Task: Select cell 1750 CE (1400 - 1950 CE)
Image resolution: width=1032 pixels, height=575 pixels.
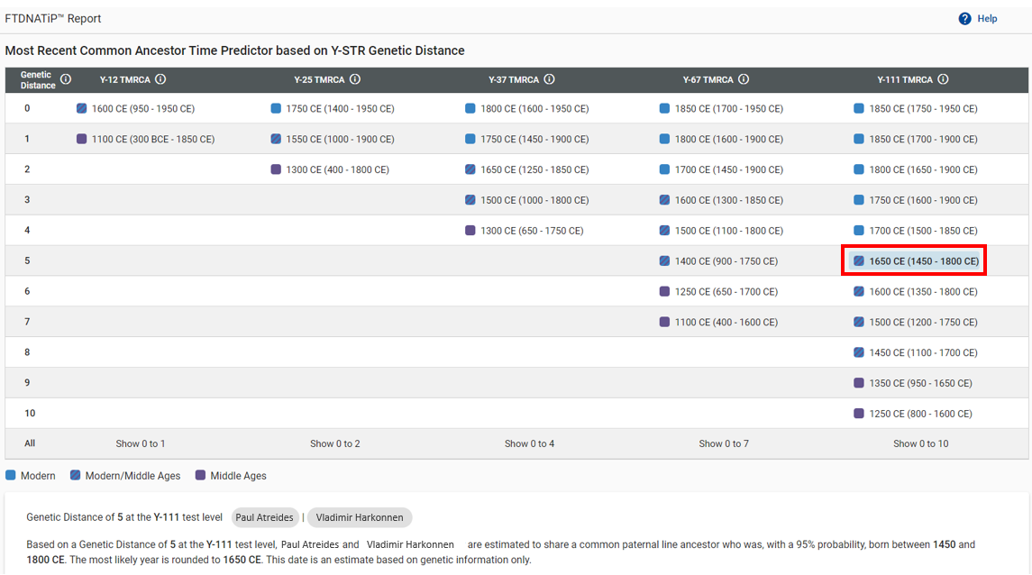Action: [333, 108]
